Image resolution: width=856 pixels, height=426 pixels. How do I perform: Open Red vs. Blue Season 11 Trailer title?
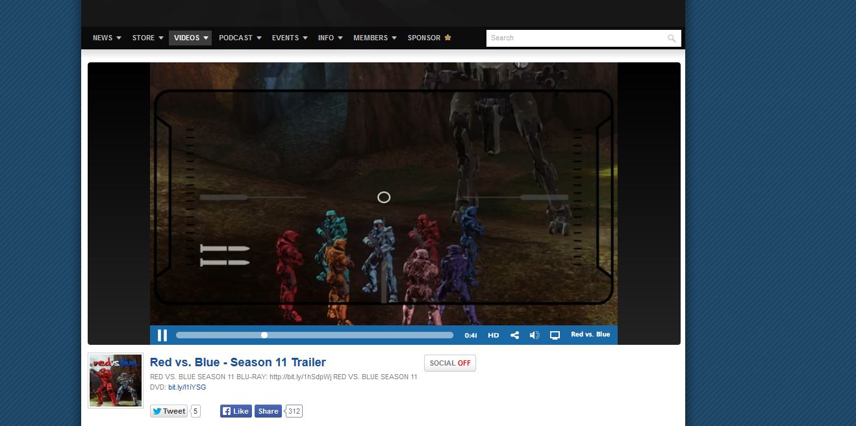tap(238, 362)
